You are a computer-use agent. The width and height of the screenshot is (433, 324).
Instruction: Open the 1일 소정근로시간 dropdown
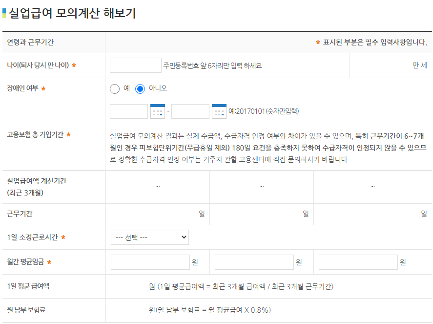[150, 237]
